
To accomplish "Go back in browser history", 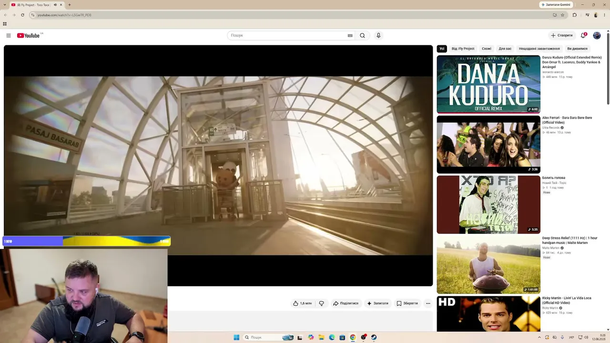I will [5, 15].
